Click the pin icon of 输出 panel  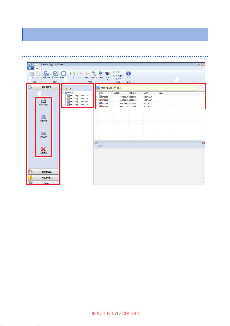201,143
